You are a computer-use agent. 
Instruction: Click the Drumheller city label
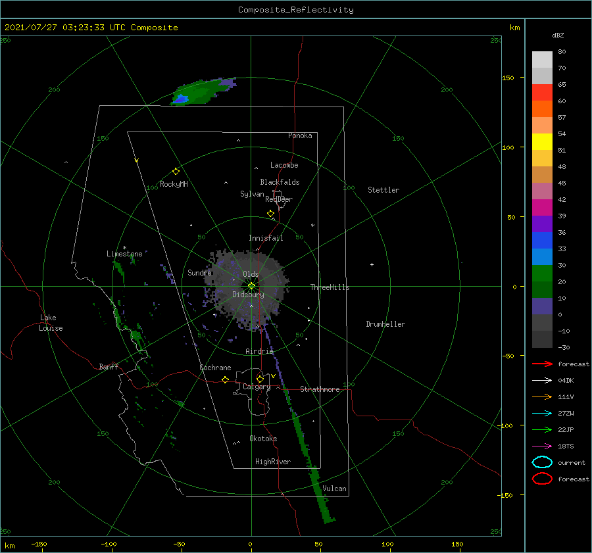tap(385, 324)
